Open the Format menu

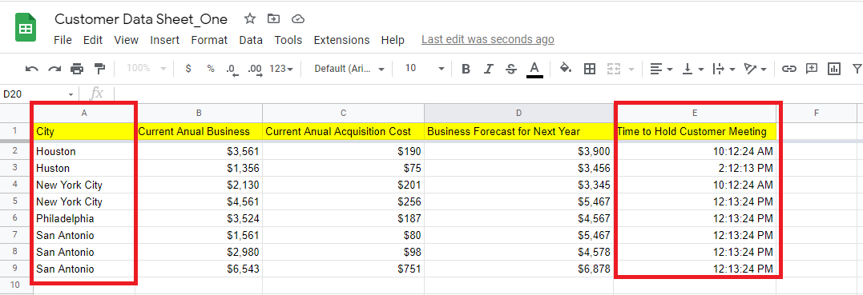pyautogui.click(x=209, y=40)
